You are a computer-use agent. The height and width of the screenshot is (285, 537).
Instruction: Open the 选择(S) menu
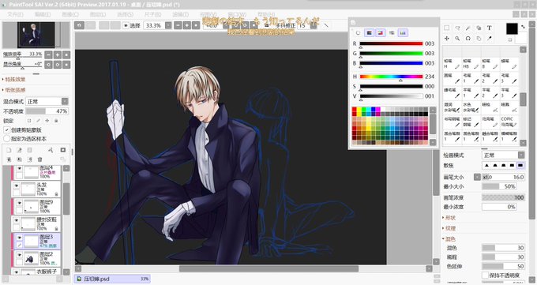click(x=125, y=14)
